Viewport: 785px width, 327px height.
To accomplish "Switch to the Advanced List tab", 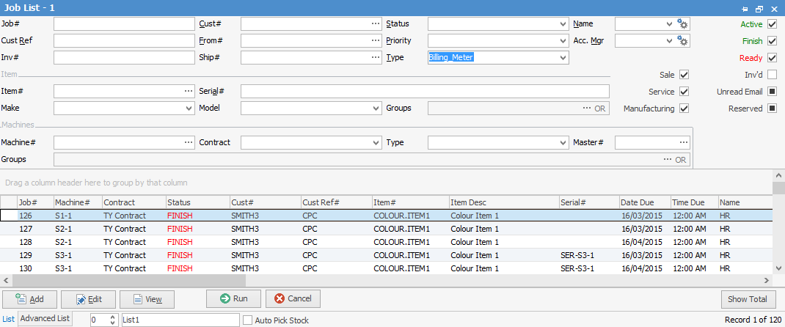I will (x=45, y=319).
